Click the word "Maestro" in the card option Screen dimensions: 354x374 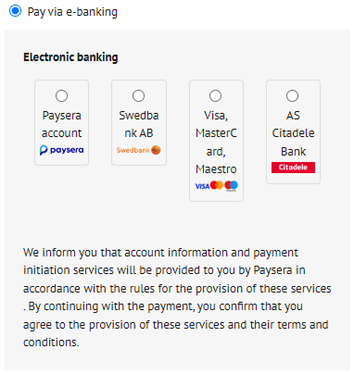tap(216, 169)
